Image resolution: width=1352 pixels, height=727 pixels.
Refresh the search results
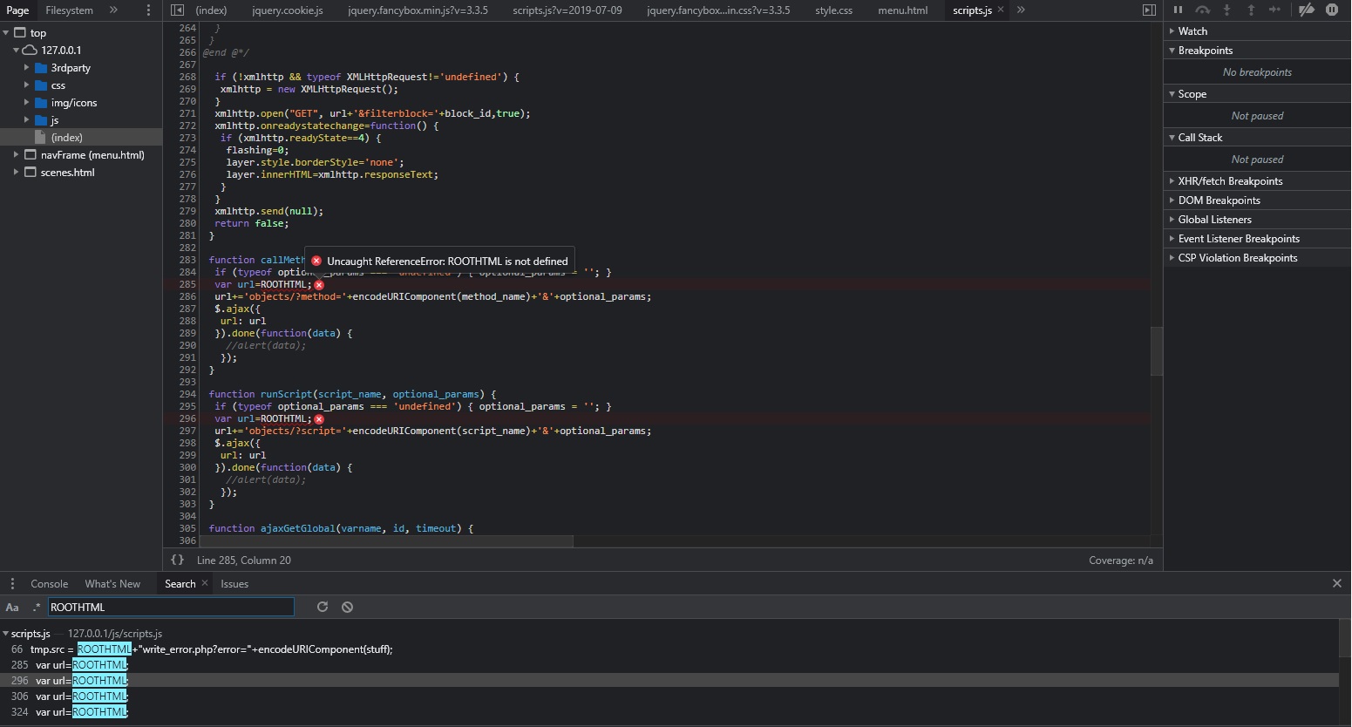323,607
